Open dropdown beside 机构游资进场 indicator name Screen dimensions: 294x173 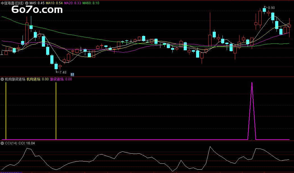tap(2, 79)
